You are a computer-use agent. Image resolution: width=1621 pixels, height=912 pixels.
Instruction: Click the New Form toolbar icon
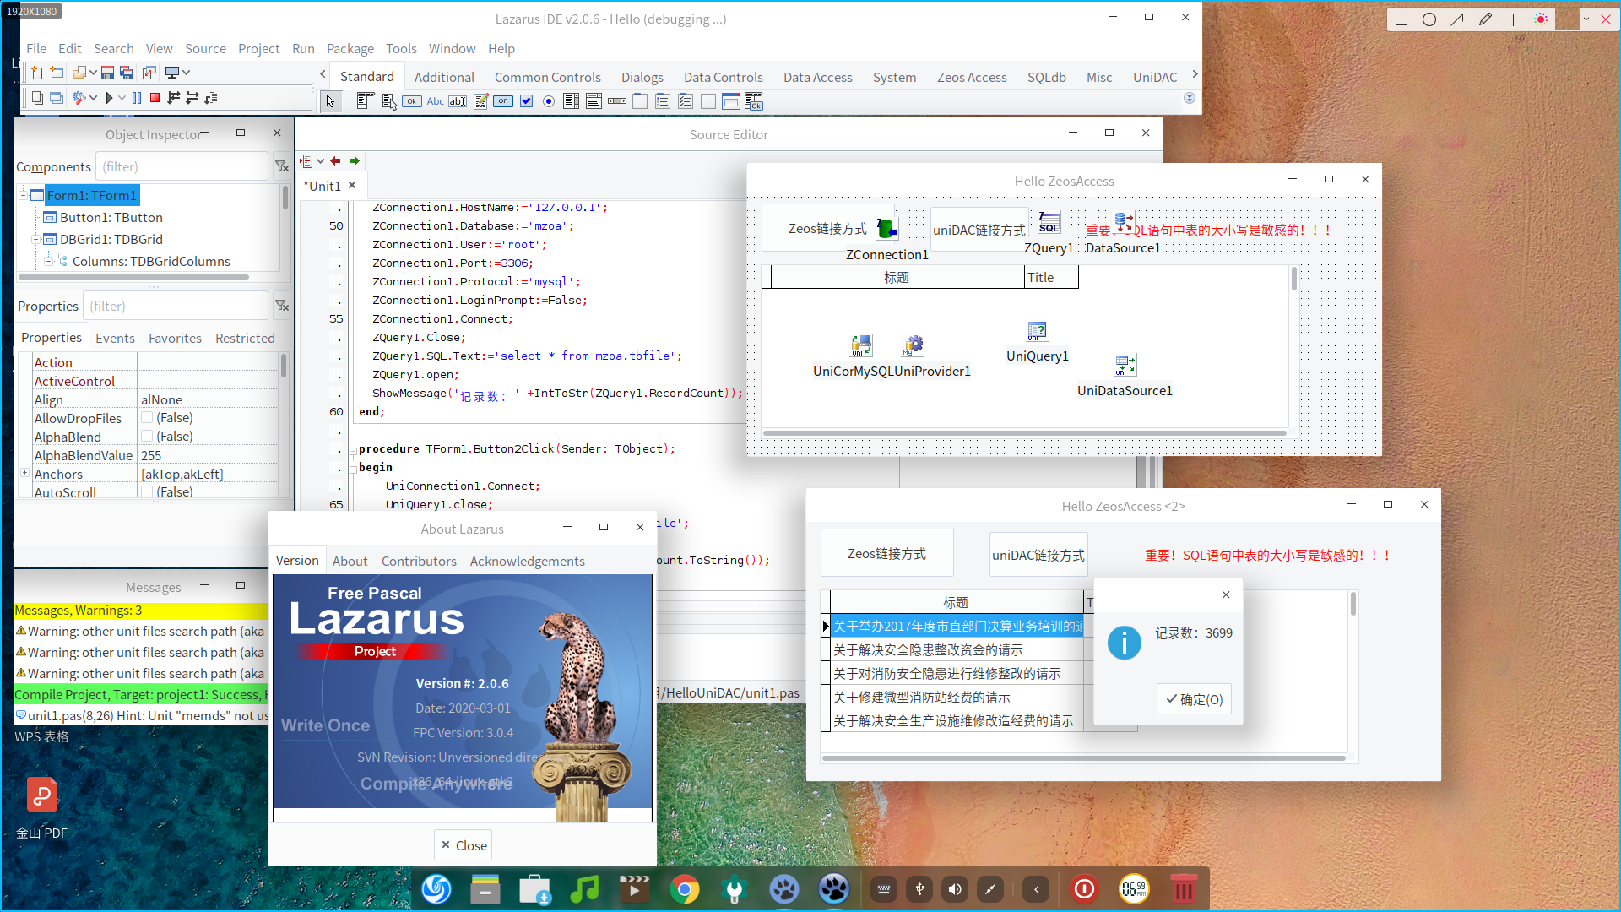57,73
